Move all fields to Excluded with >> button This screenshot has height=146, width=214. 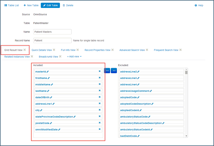click(x=114, y=70)
